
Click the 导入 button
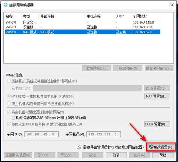(x=45, y=155)
